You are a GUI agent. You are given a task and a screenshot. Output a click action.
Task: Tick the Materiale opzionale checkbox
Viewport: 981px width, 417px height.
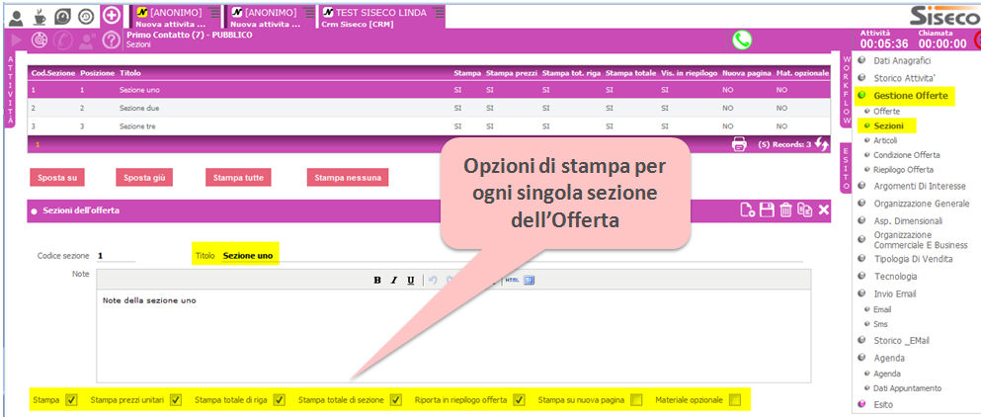click(x=734, y=400)
